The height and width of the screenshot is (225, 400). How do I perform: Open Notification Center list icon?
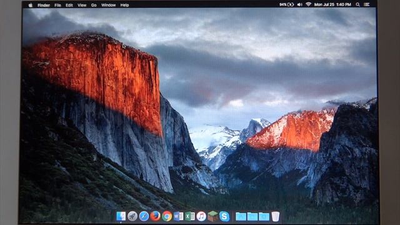click(367, 4)
